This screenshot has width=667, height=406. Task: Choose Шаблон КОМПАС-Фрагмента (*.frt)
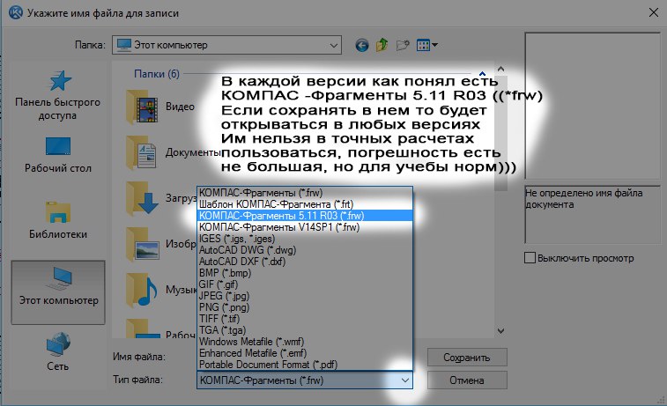tap(305, 204)
